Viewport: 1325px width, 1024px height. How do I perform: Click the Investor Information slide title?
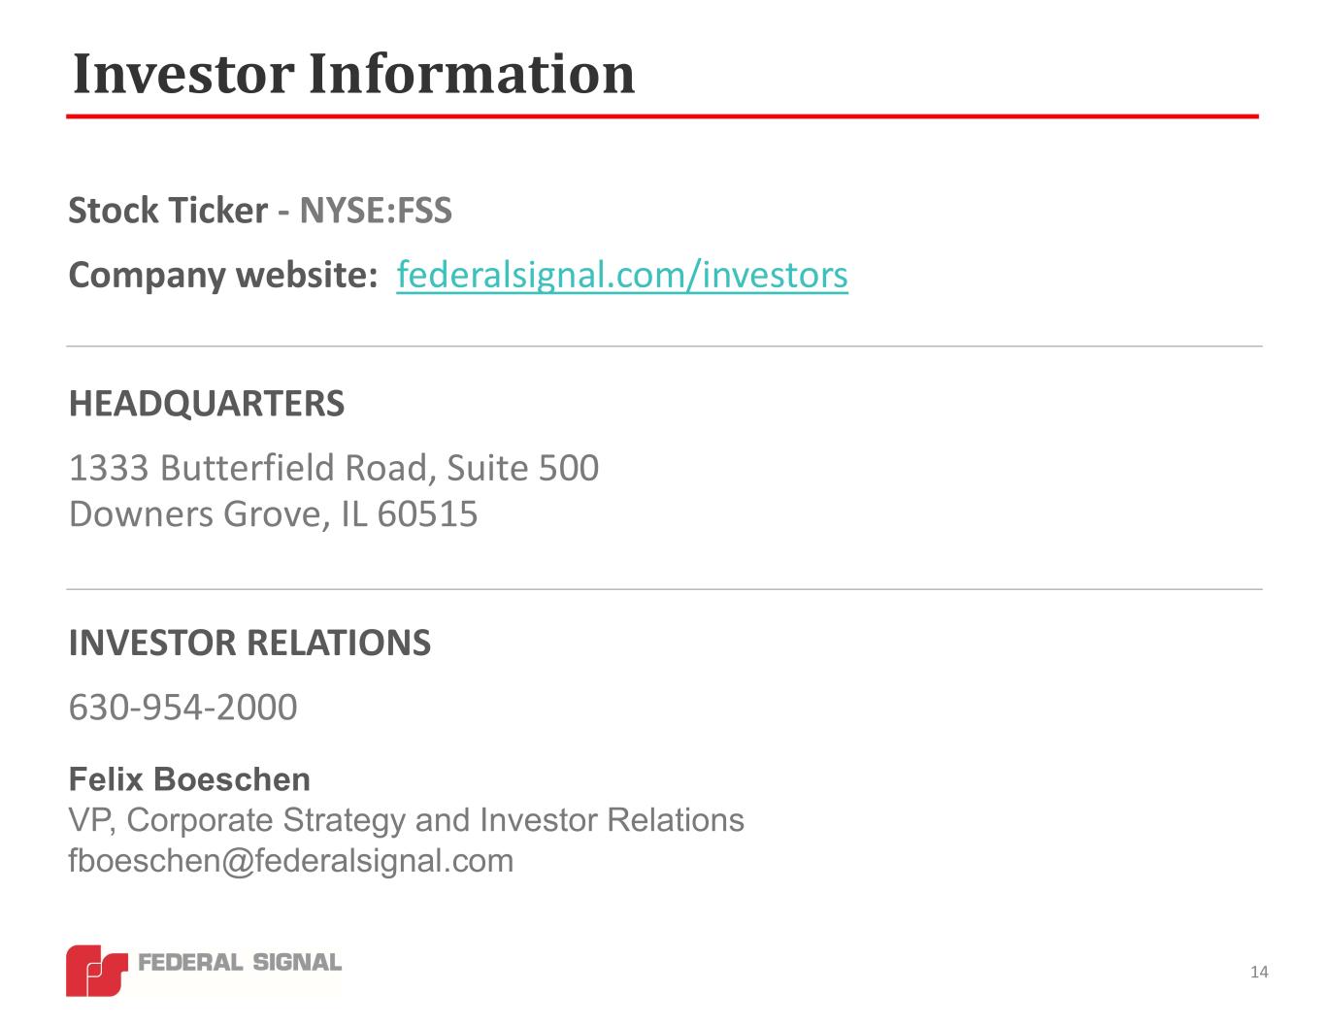(x=353, y=74)
